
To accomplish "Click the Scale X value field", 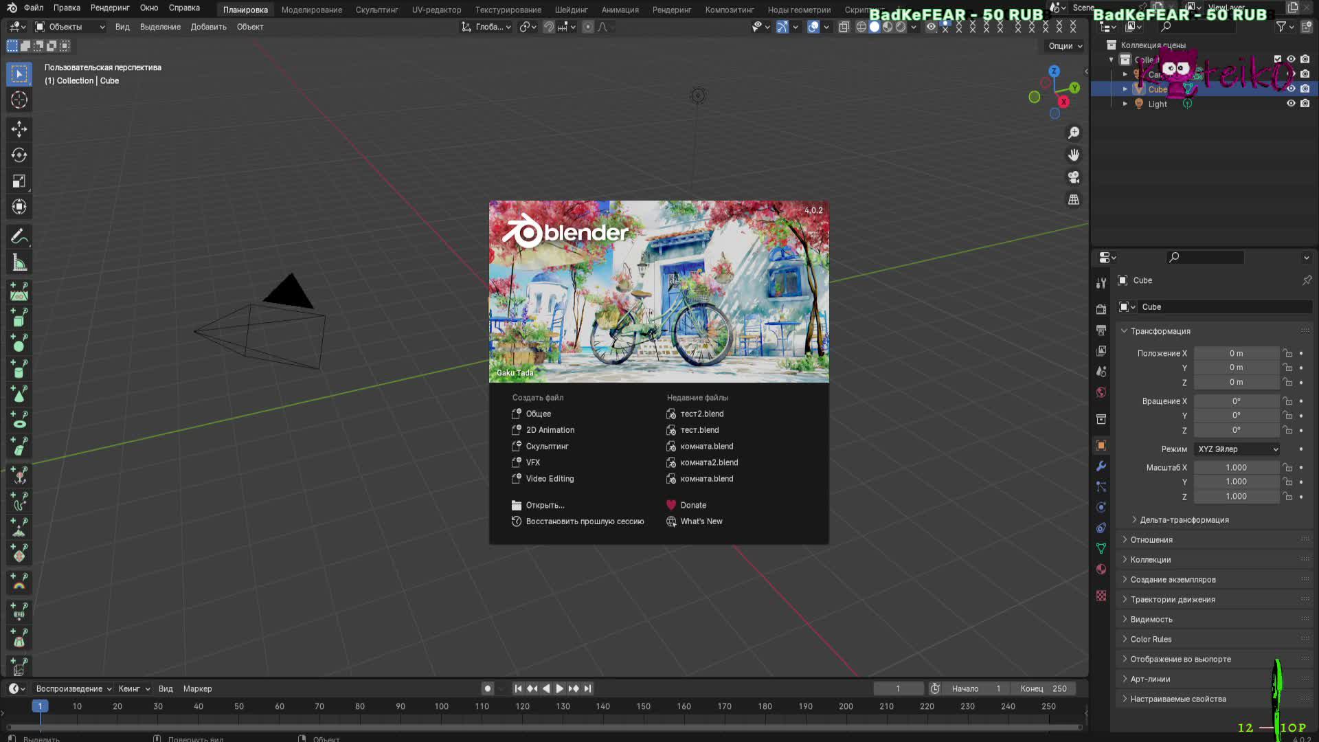I will [x=1235, y=467].
